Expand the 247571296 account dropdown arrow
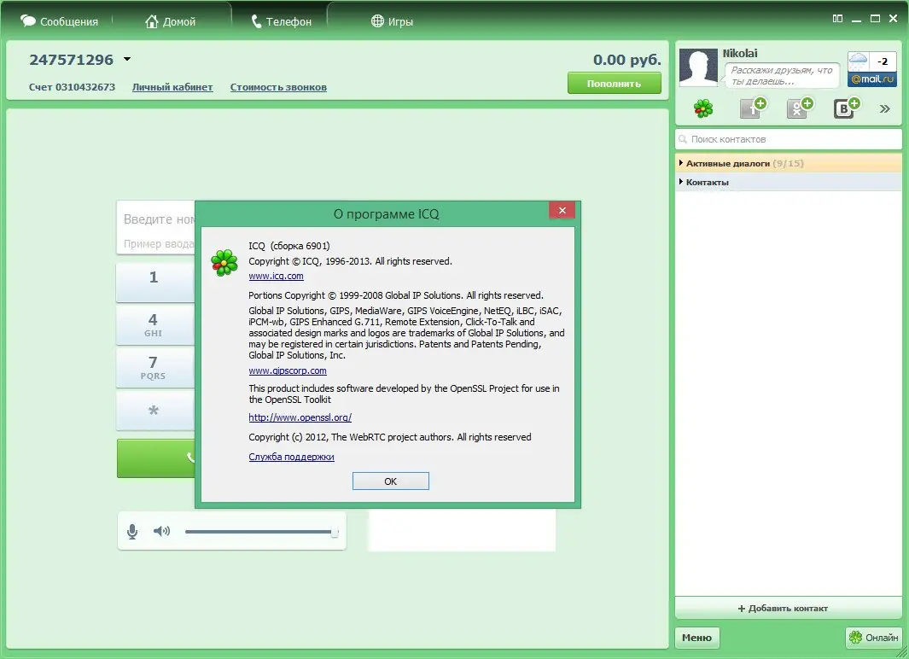This screenshot has height=659, width=909. [127, 59]
